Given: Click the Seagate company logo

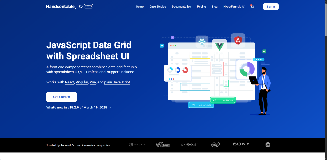Looking at the screenshot, I should point(137,145).
